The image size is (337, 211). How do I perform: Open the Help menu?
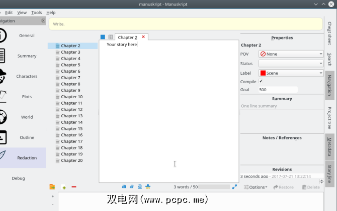[x=51, y=13]
